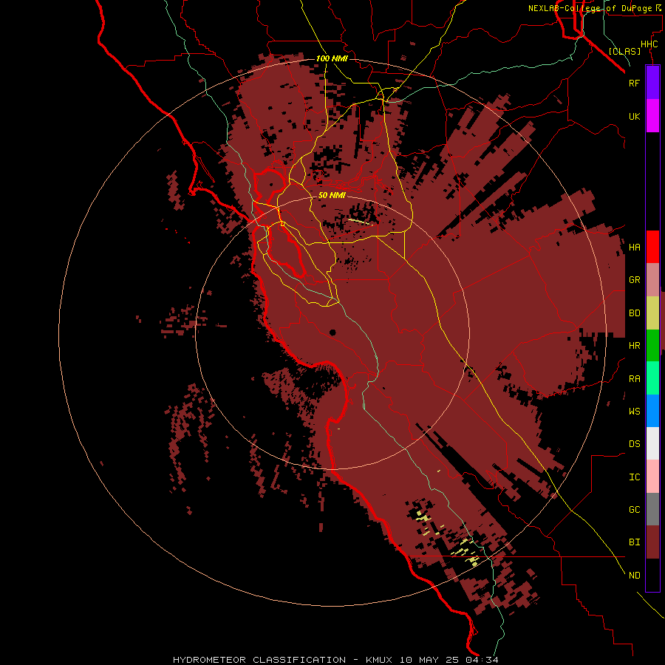Select the 'BD' legend label
Screen dimensions: 665x665
634,313
